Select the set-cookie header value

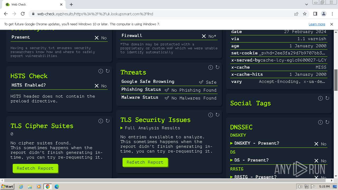293,53
